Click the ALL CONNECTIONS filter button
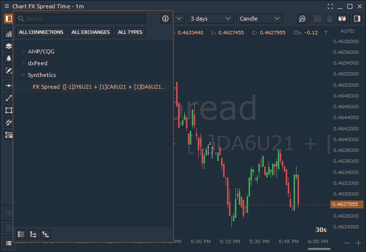This screenshot has width=366, height=252. [x=41, y=32]
